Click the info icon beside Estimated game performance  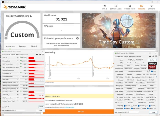[x=77, y=39]
